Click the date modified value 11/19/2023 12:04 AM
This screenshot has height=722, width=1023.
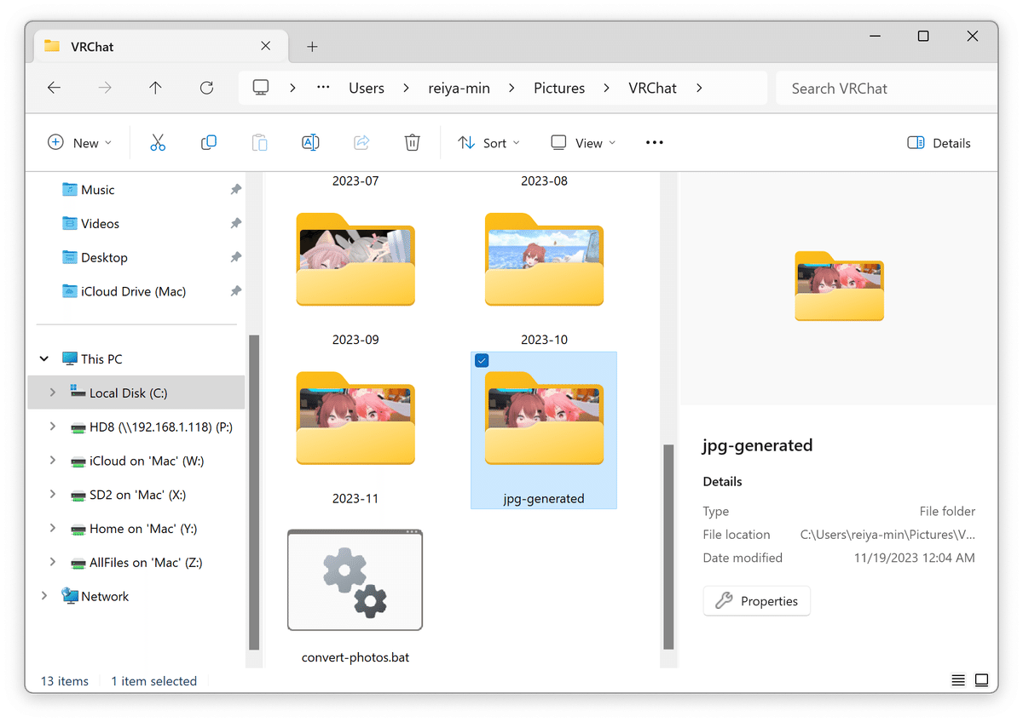click(914, 558)
